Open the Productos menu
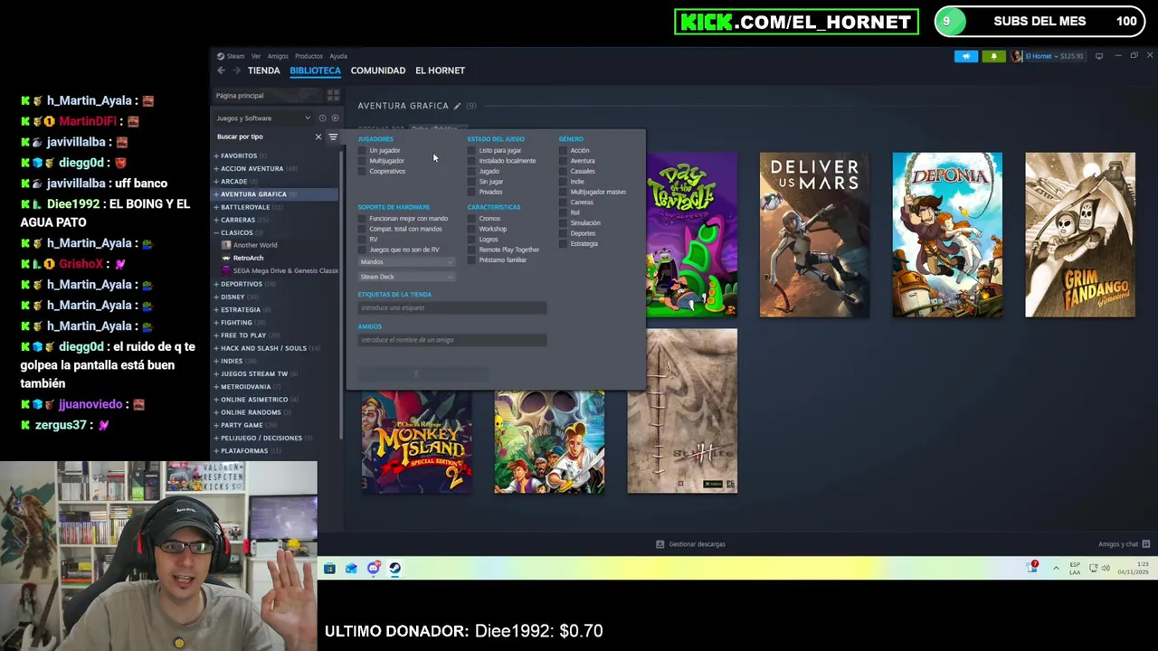The width and height of the screenshot is (1158, 651). (308, 56)
